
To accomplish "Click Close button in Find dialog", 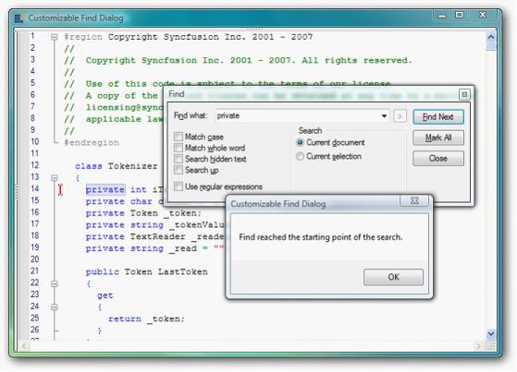I will pyautogui.click(x=438, y=159).
